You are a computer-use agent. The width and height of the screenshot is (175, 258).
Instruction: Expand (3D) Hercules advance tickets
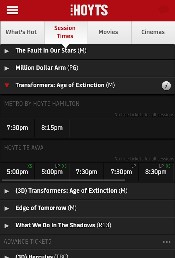coord(42,255)
